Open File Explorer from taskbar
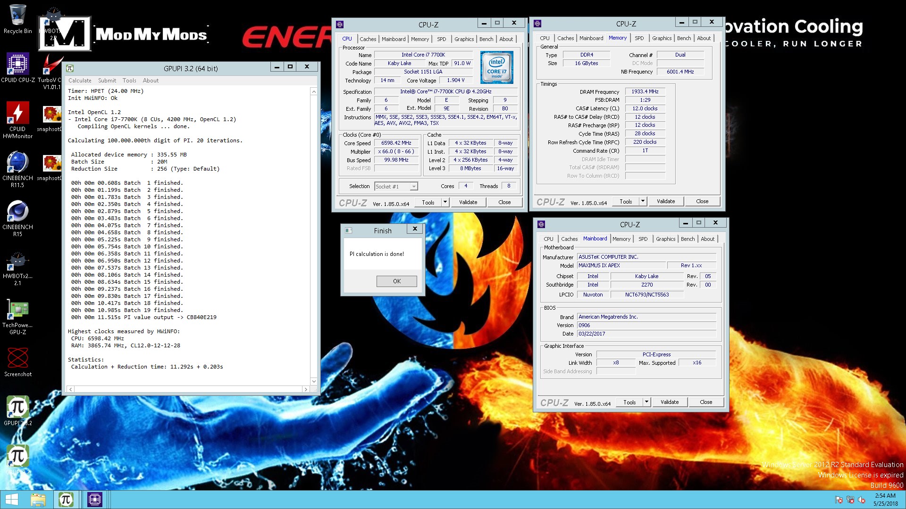This screenshot has height=509, width=906. [x=38, y=500]
